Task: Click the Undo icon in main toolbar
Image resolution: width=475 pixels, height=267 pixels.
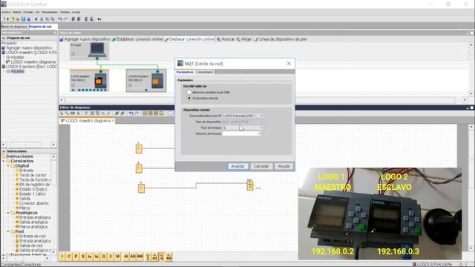Action: [x=60, y=19]
